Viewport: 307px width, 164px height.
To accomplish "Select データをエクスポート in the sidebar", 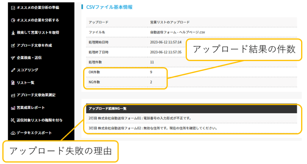I will pos(33,133).
